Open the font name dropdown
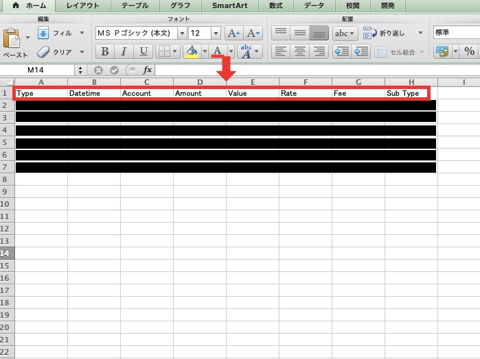480x359 pixels. coord(182,33)
